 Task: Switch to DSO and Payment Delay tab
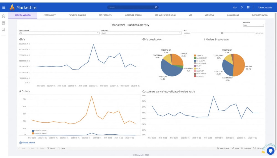(x=165, y=15)
